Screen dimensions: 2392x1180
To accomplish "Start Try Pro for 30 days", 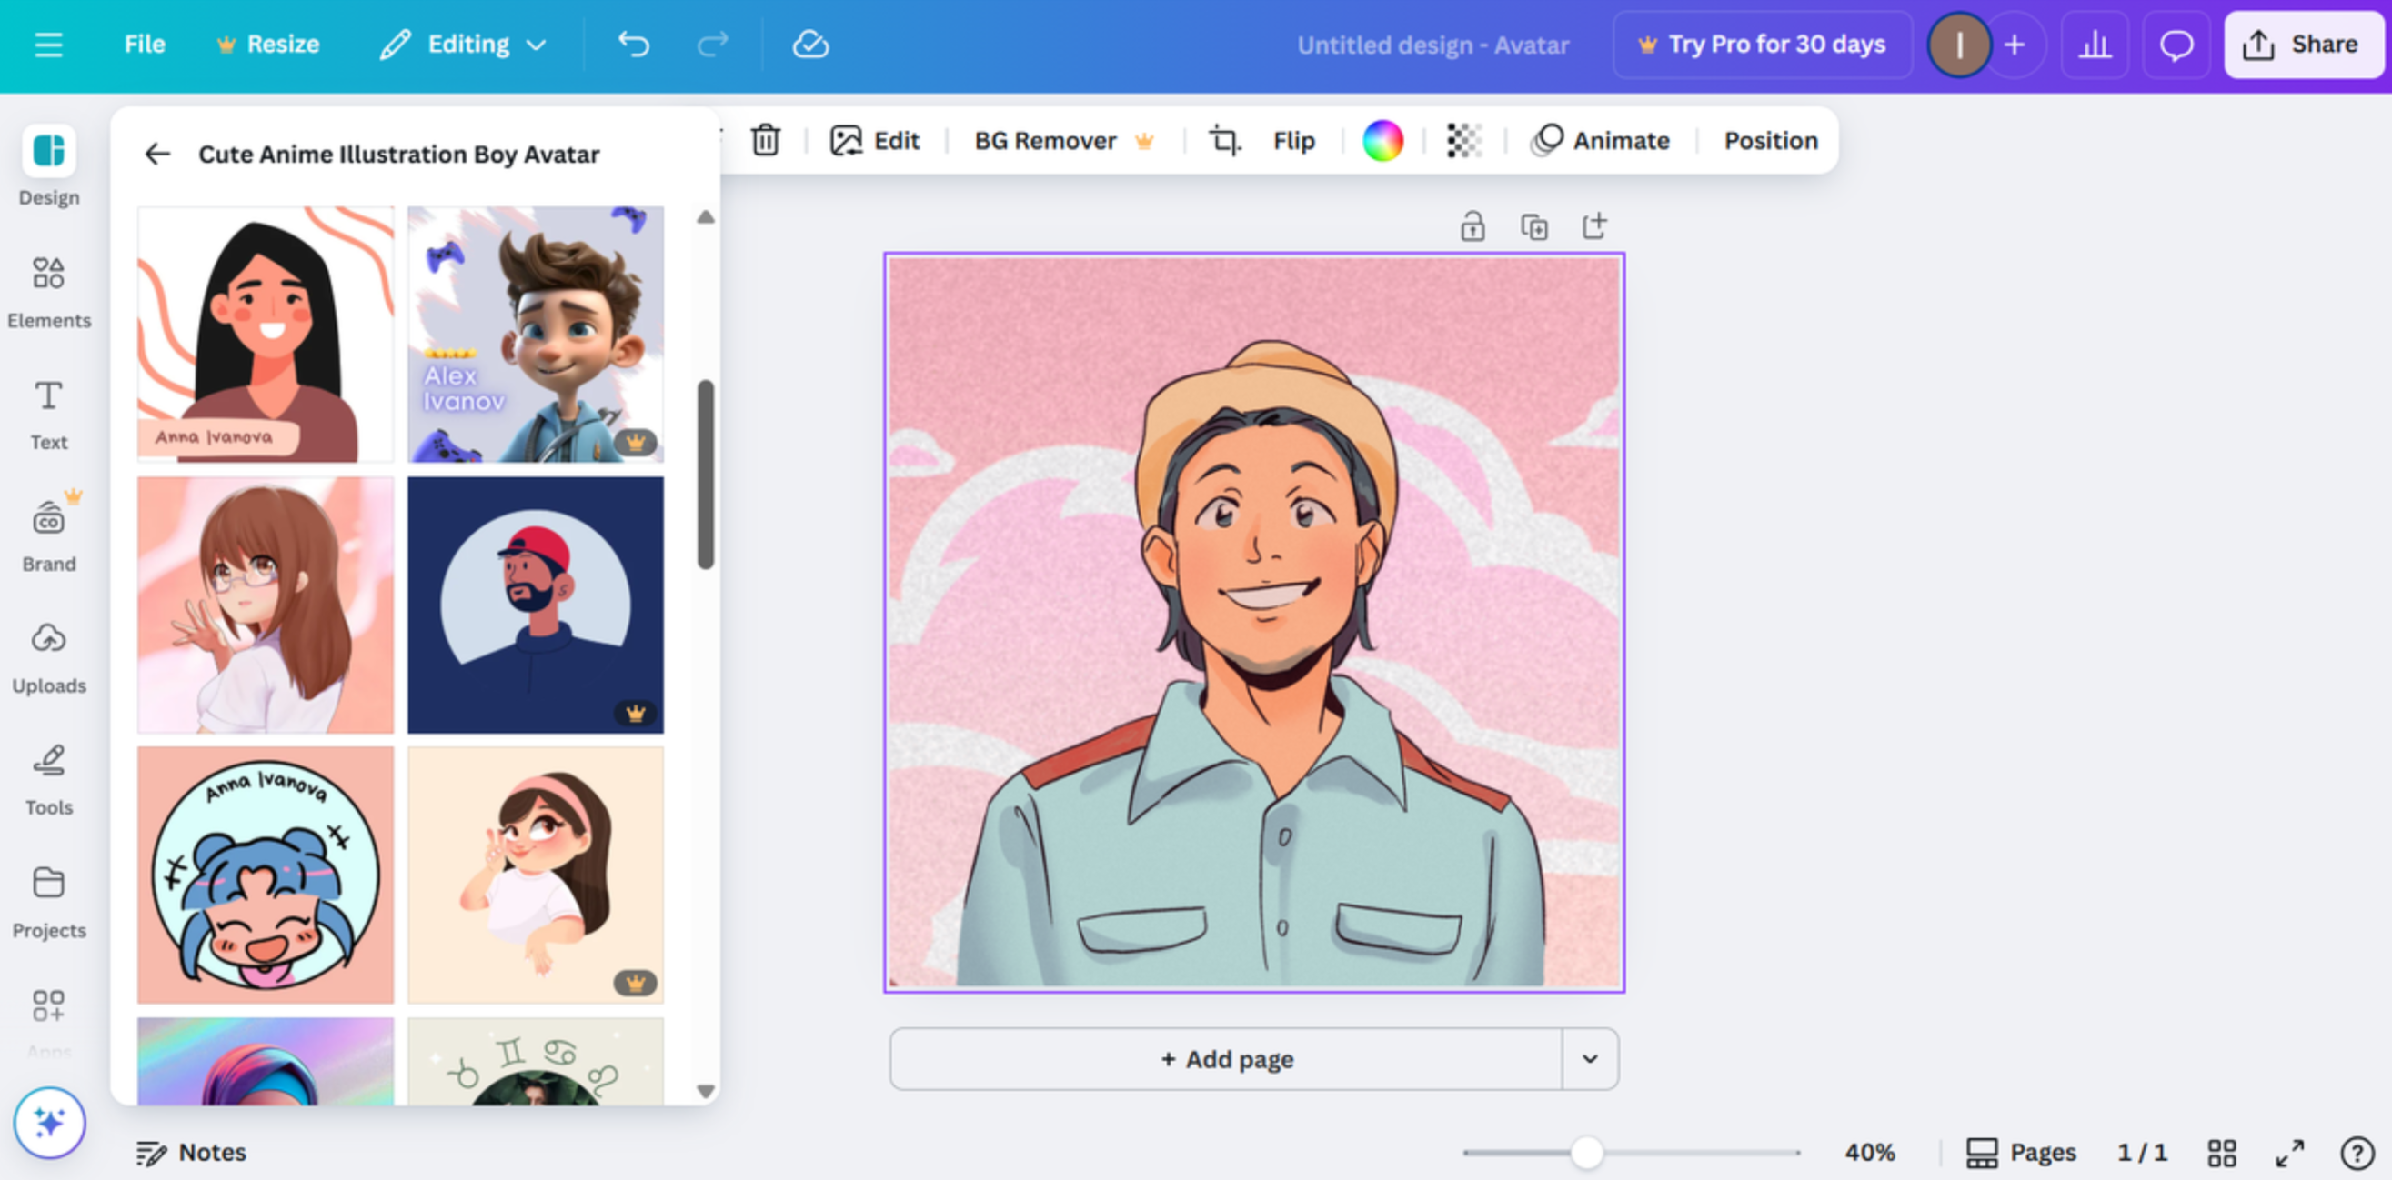I will click(x=1763, y=45).
